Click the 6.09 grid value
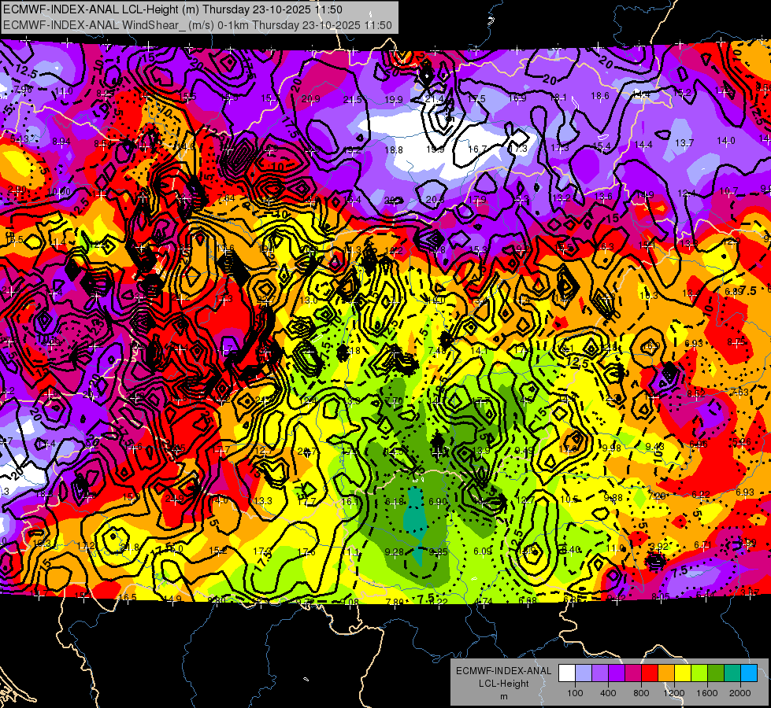This screenshot has width=771, height=708. (482, 551)
